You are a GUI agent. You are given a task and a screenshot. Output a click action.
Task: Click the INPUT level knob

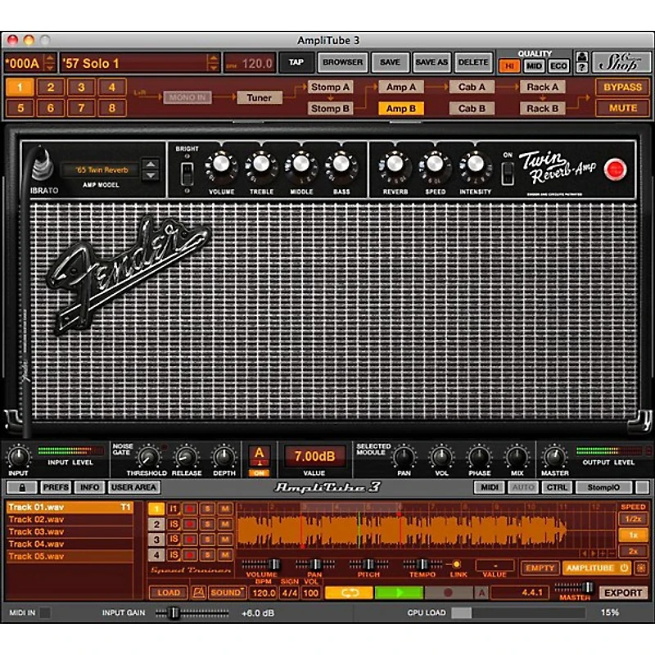(x=18, y=457)
